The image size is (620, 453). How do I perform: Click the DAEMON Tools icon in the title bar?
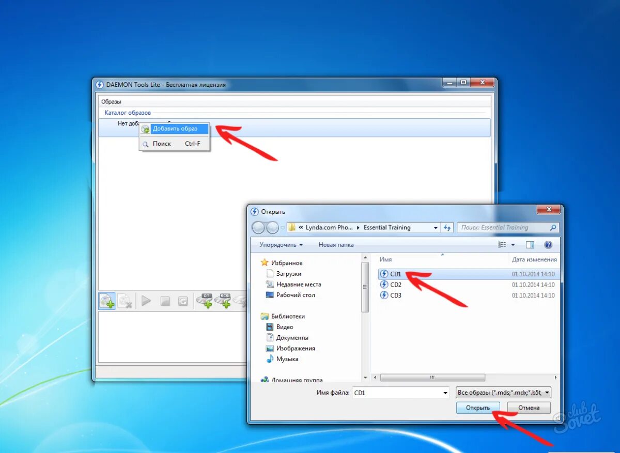(100, 84)
